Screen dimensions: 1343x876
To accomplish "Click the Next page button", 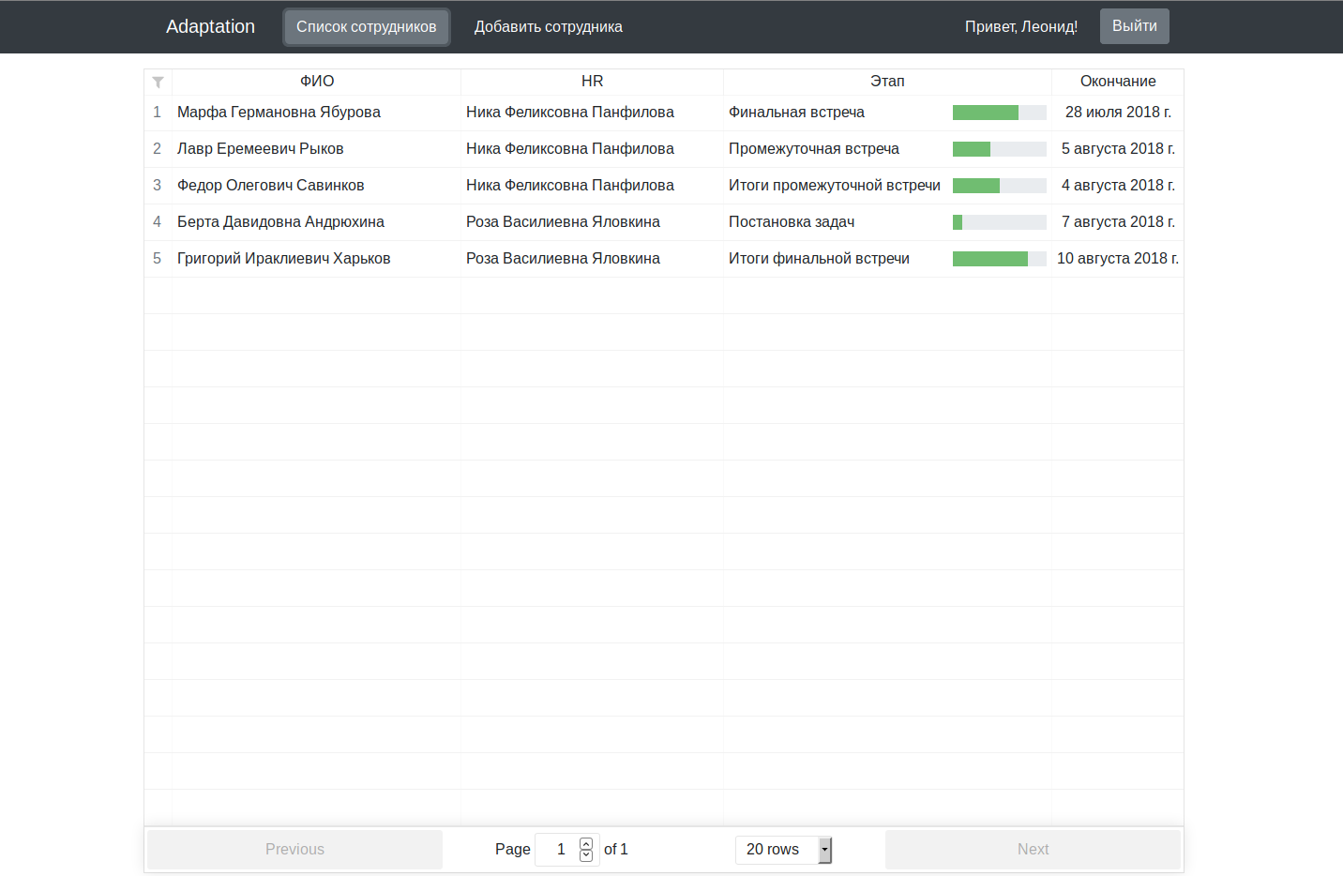I will 1033,850.
